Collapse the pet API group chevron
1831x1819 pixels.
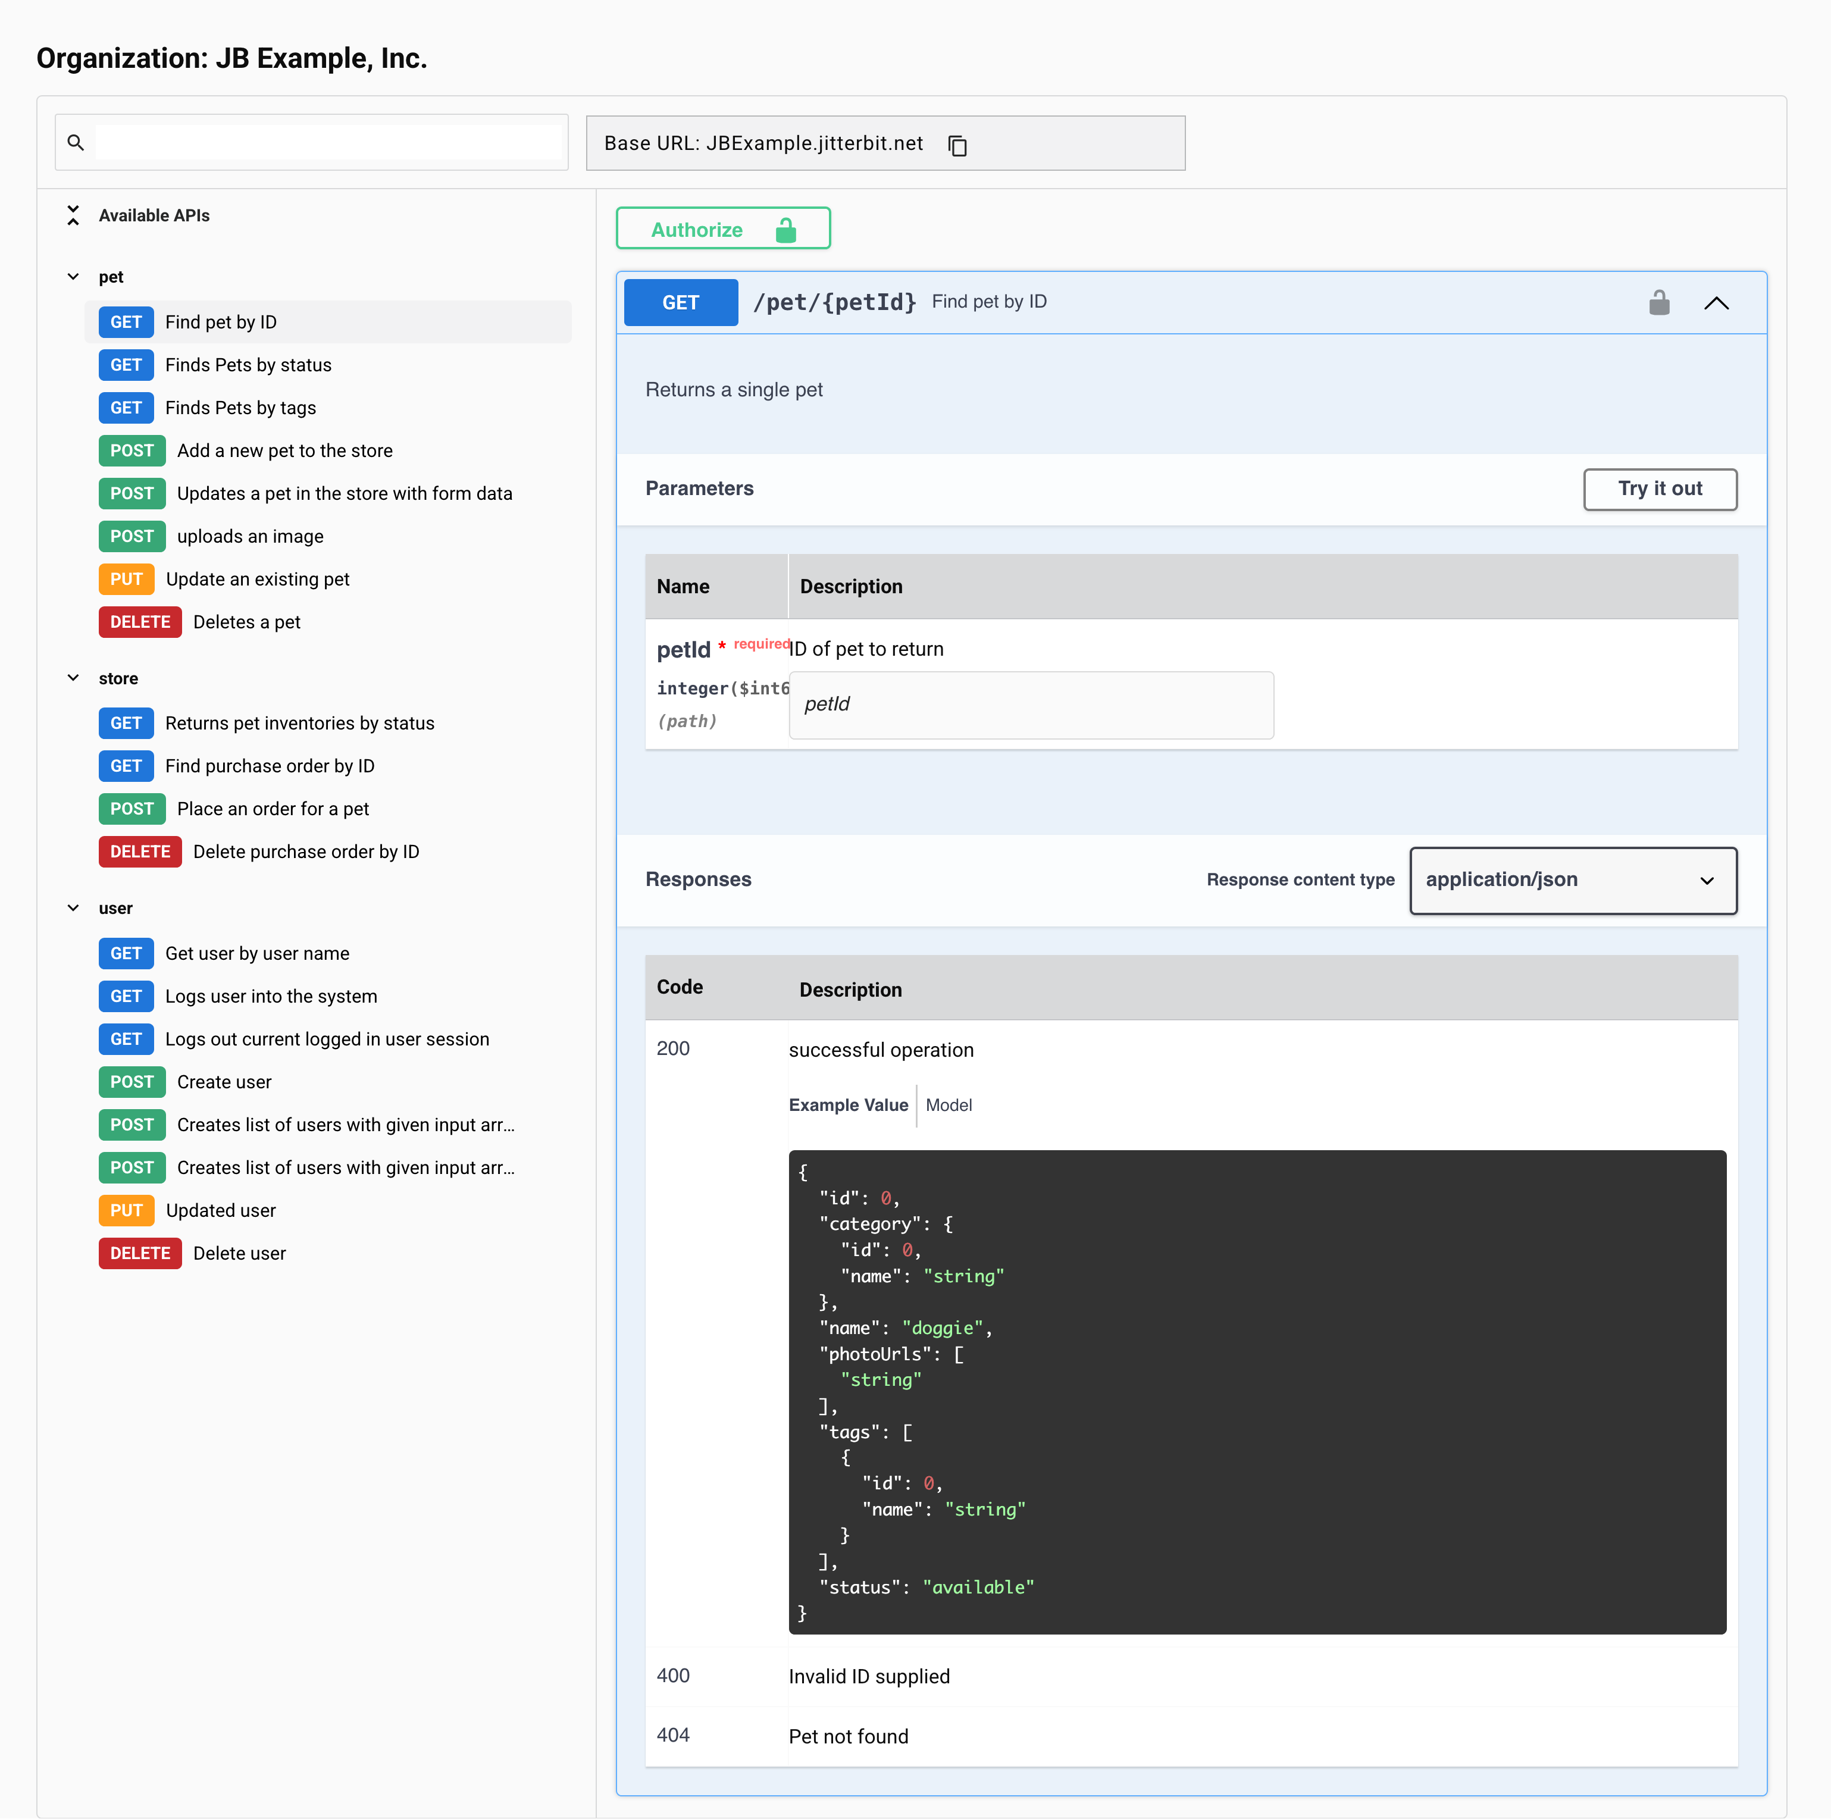tap(73, 277)
